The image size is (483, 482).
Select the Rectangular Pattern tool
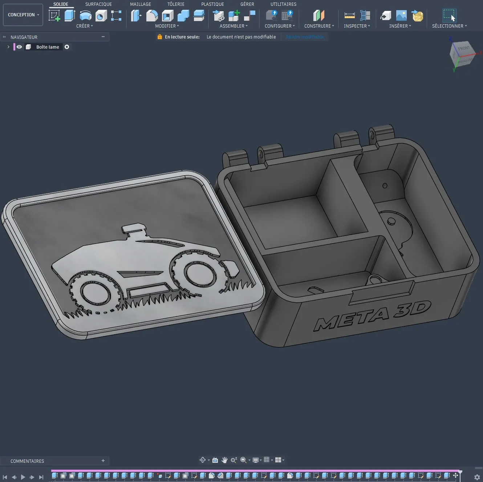pos(116,16)
